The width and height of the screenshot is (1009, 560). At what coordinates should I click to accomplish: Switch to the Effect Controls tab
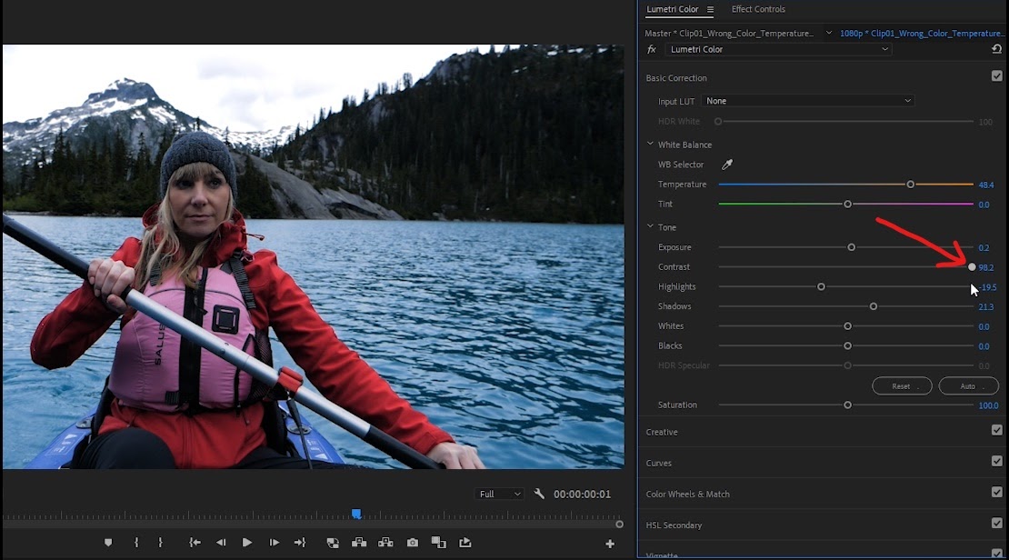point(758,9)
